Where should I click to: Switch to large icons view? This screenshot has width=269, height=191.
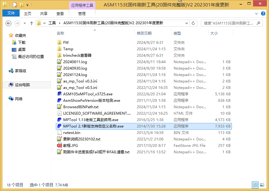click(262, 185)
